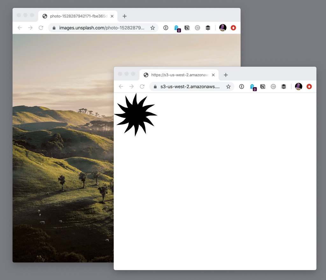This screenshot has height=280, width=326.
Task: Close the https://s3-us-west-2.amazonaws tab
Action: 213,75
